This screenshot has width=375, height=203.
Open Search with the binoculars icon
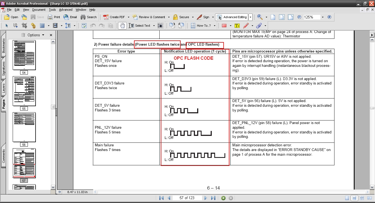(89, 17)
